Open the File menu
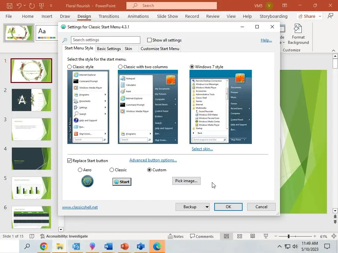The width and height of the screenshot is (338, 253). click(x=9, y=16)
